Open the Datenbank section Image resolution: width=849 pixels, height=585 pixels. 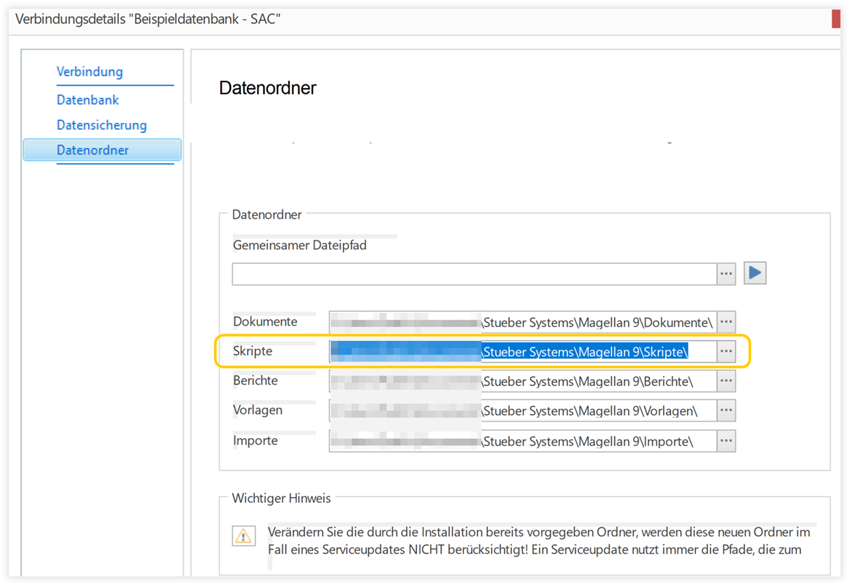[x=88, y=100]
